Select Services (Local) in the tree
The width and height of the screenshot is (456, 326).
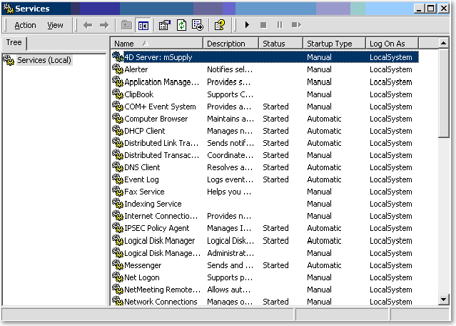click(44, 60)
